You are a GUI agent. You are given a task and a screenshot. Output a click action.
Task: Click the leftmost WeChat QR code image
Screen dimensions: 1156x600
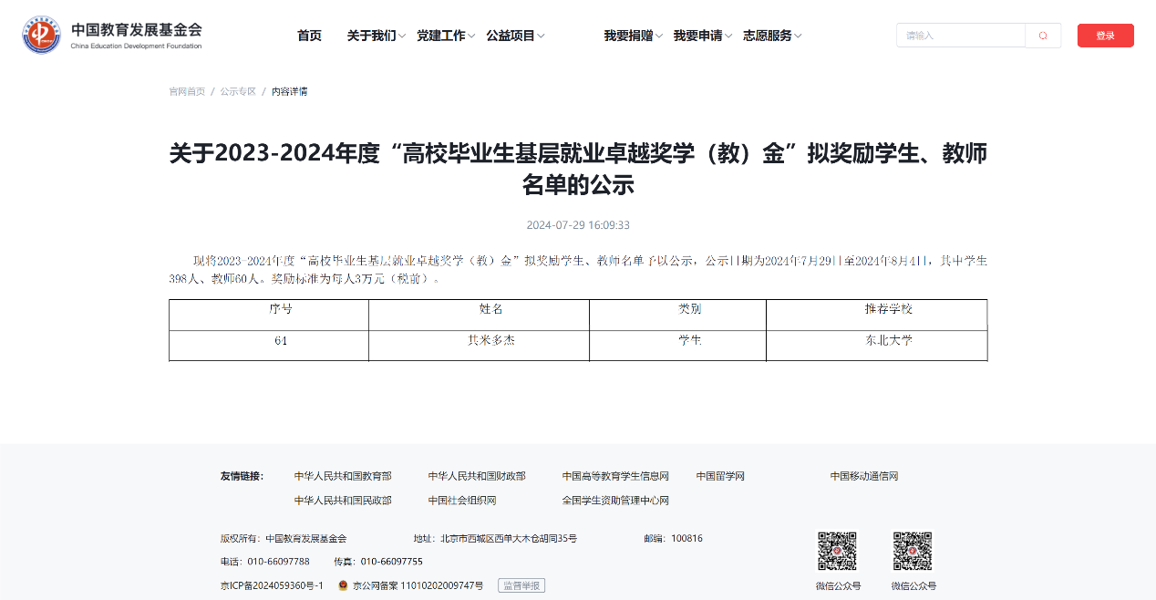[x=836, y=552]
